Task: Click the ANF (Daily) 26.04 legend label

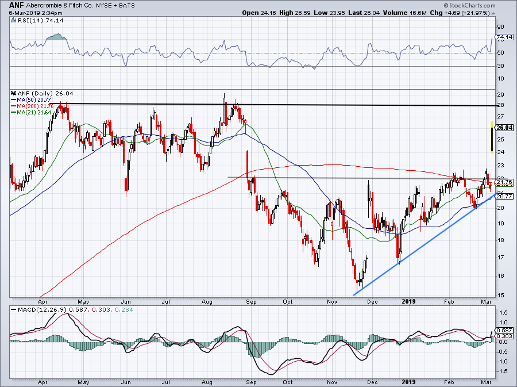Action: (x=45, y=94)
